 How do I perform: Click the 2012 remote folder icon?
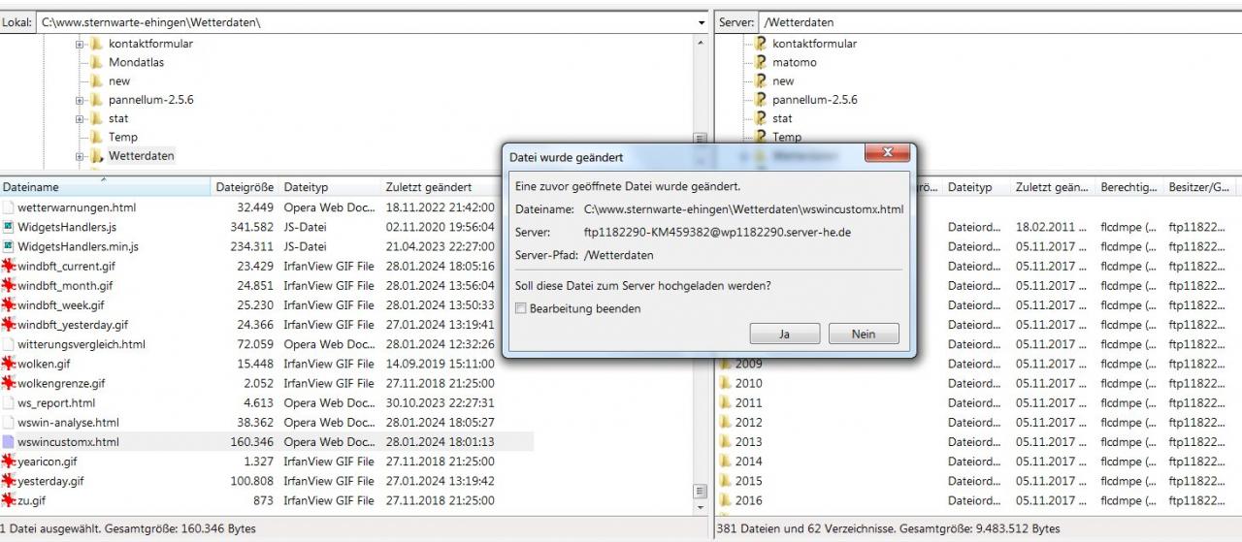pyautogui.click(x=725, y=423)
